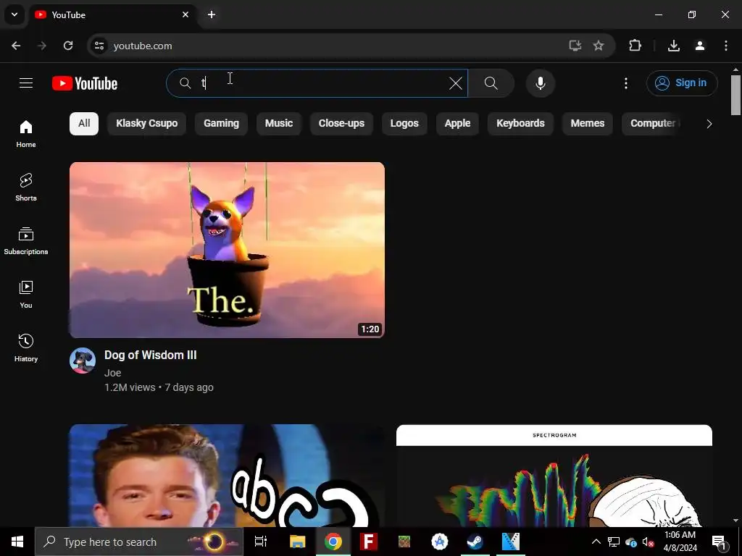Close the YouTube browser tab

coord(185,14)
